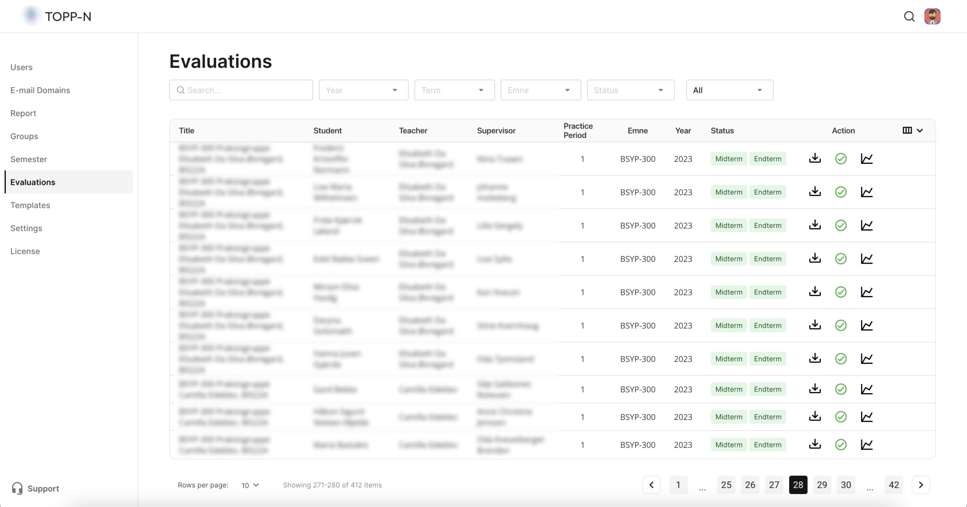Open the Year filter dropdown
This screenshot has height=507, width=967.
pos(363,90)
